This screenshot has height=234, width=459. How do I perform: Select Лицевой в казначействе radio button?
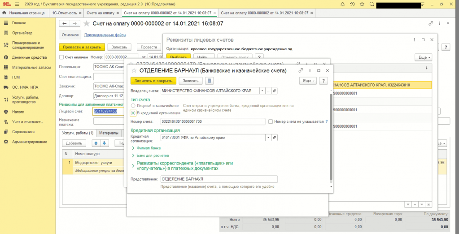pyautogui.click(x=133, y=105)
